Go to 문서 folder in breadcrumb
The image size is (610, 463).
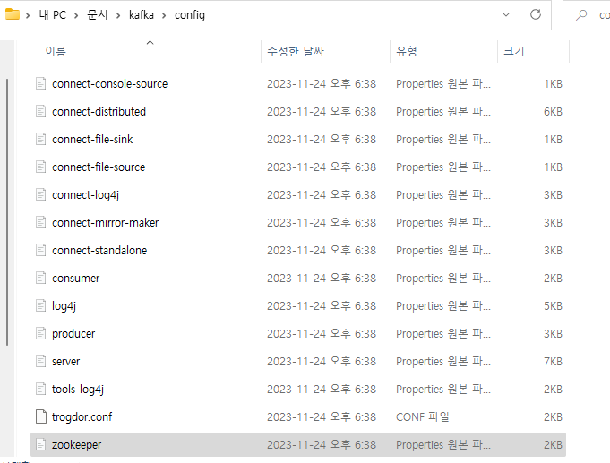pos(98,15)
